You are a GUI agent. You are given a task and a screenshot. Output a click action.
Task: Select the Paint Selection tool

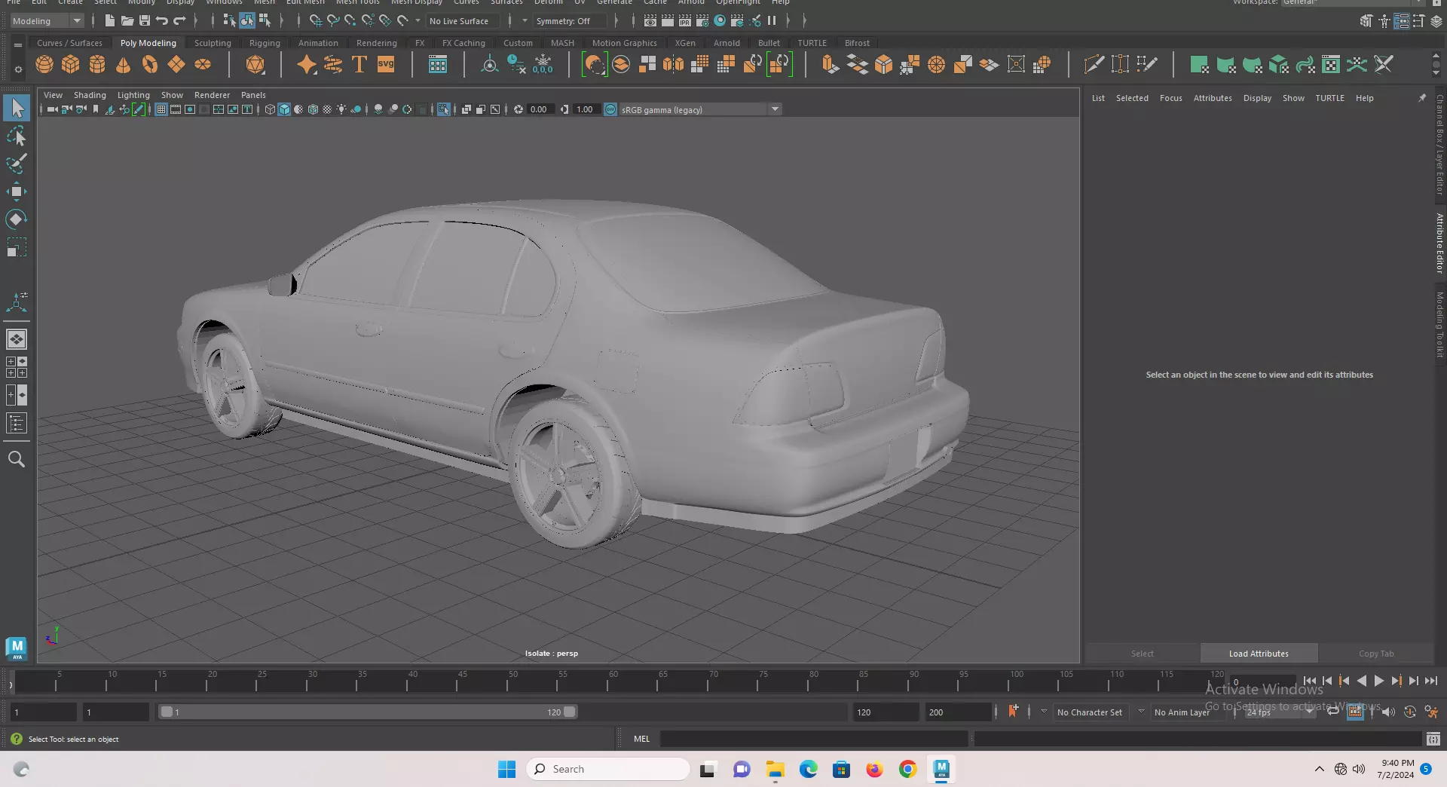pos(17,164)
